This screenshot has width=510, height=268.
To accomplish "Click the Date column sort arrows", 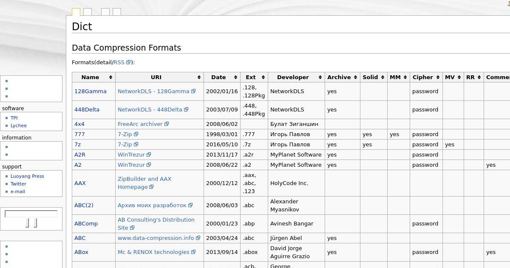I will tap(235, 77).
